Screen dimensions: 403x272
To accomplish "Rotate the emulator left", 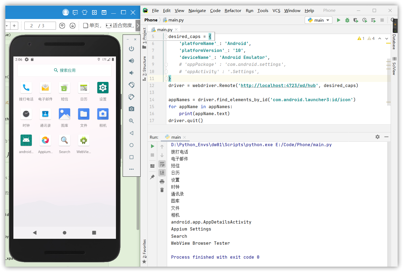I will pos(131,85).
